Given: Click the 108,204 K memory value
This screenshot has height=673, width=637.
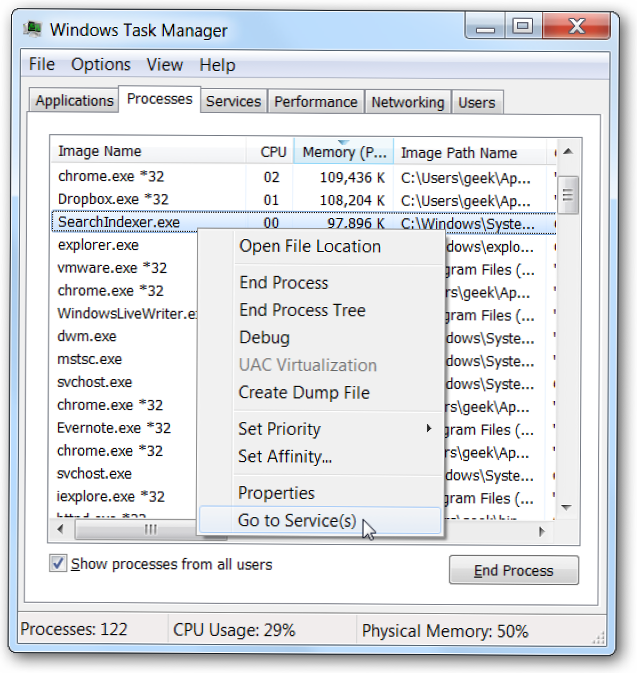Looking at the screenshot, I should [x=352, y=201].
